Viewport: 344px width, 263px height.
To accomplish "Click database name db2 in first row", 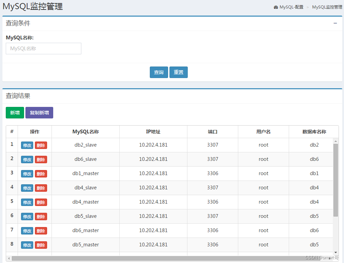I will pos(314,145).
